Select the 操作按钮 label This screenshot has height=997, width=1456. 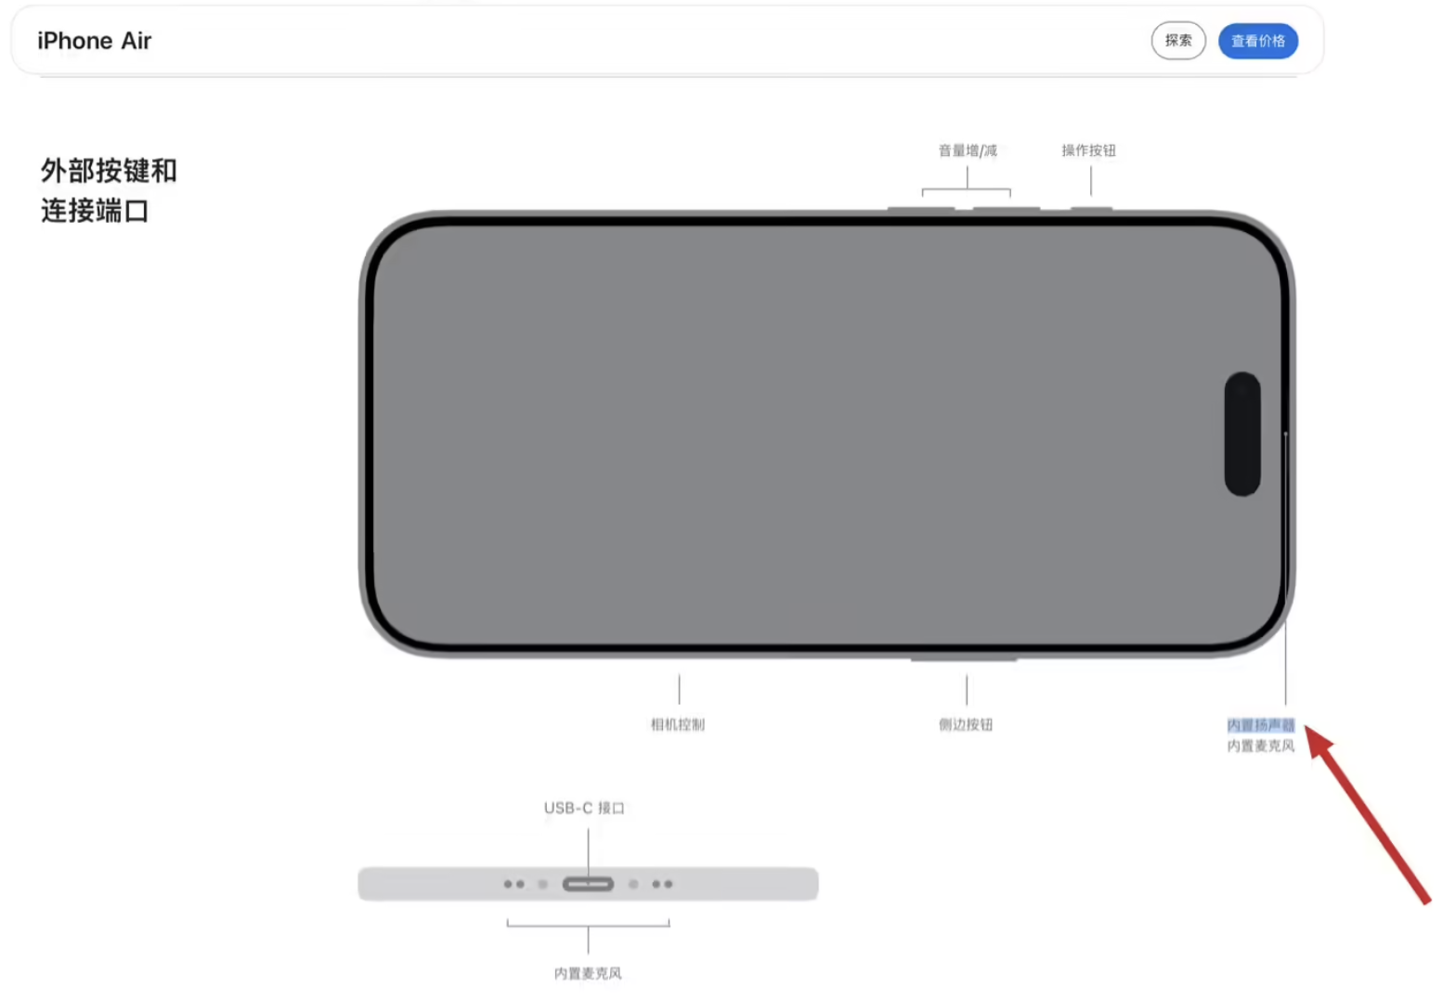1088,150
